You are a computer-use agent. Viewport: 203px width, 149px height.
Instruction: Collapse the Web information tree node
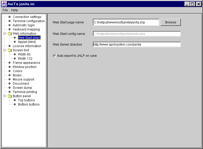pyautogui.click(x=4, y=34)
